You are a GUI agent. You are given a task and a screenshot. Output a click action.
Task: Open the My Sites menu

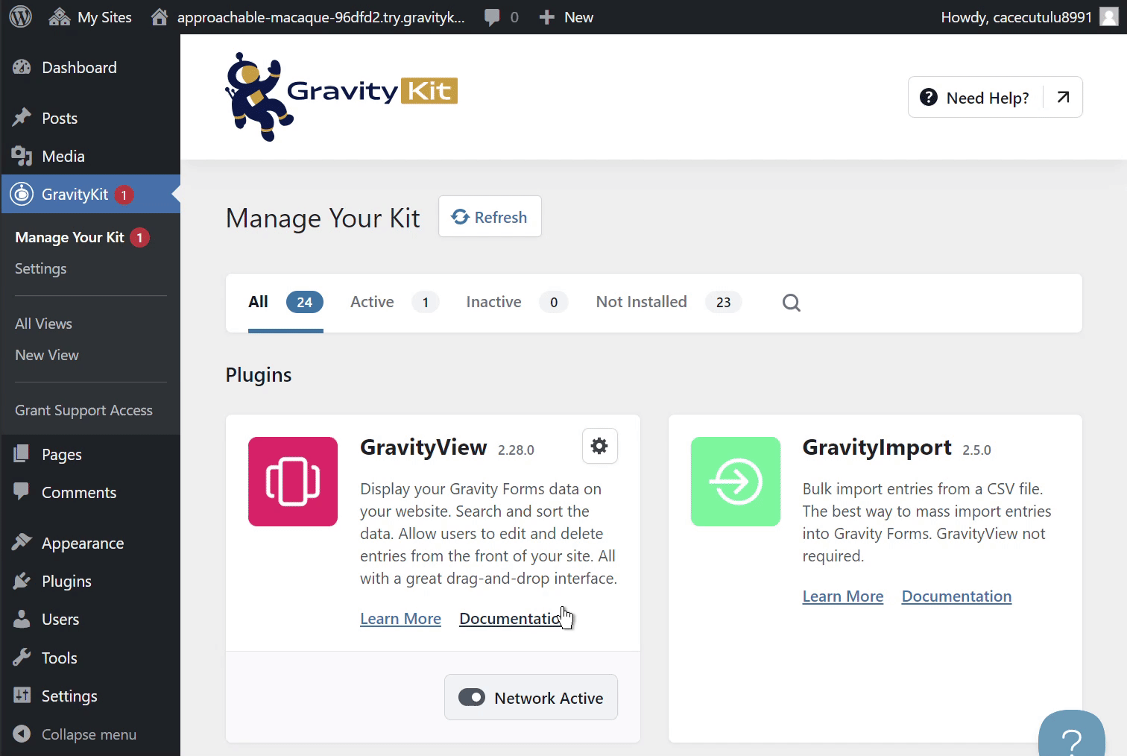tap(90, 17)
